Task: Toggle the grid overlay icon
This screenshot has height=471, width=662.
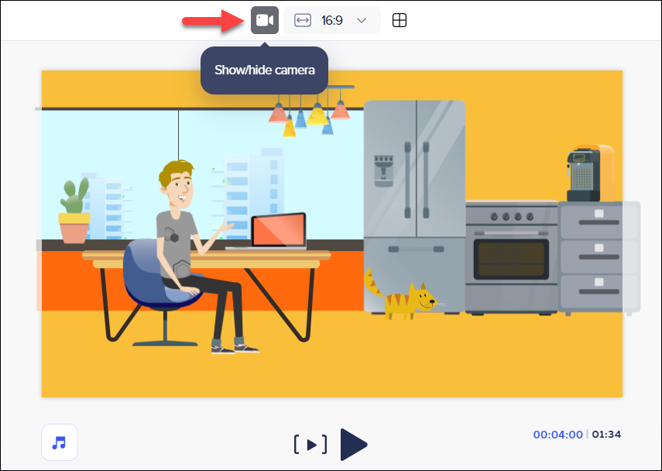Action: point(399,20)
